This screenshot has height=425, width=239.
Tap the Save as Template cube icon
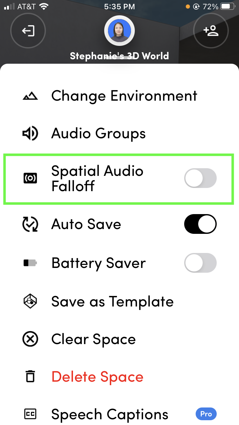pos(30,301)
